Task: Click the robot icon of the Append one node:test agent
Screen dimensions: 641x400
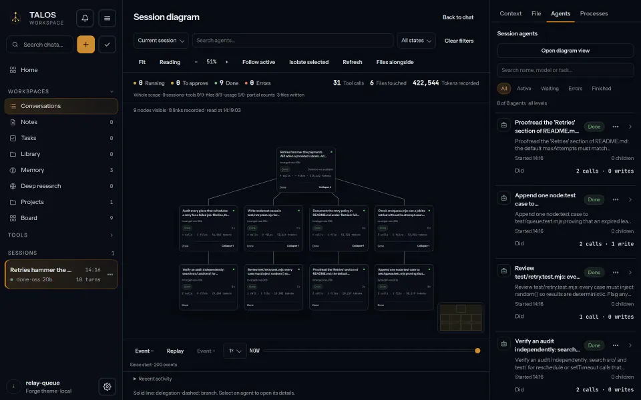Action: coord(503,198)
